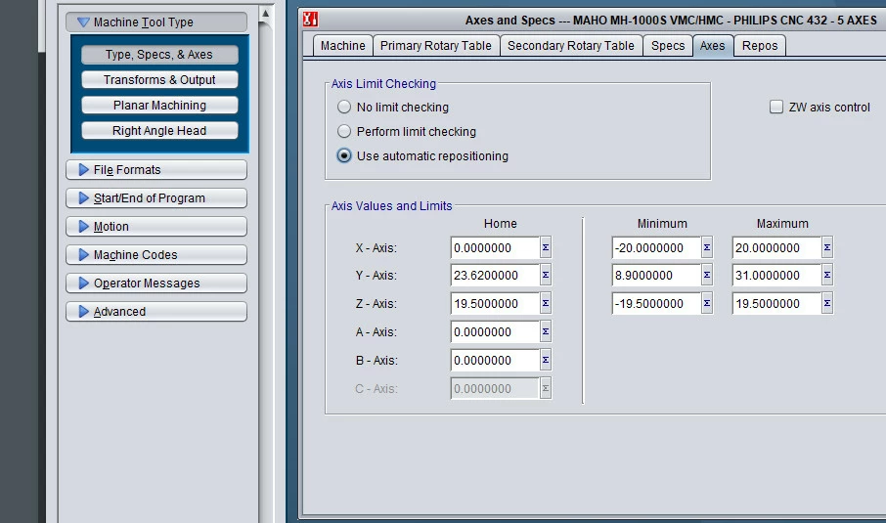Select No limit checking option

[344, 107]
